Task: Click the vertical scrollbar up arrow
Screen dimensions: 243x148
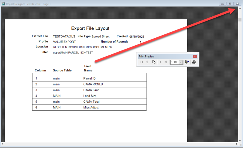Action: [x=240, y=9]
